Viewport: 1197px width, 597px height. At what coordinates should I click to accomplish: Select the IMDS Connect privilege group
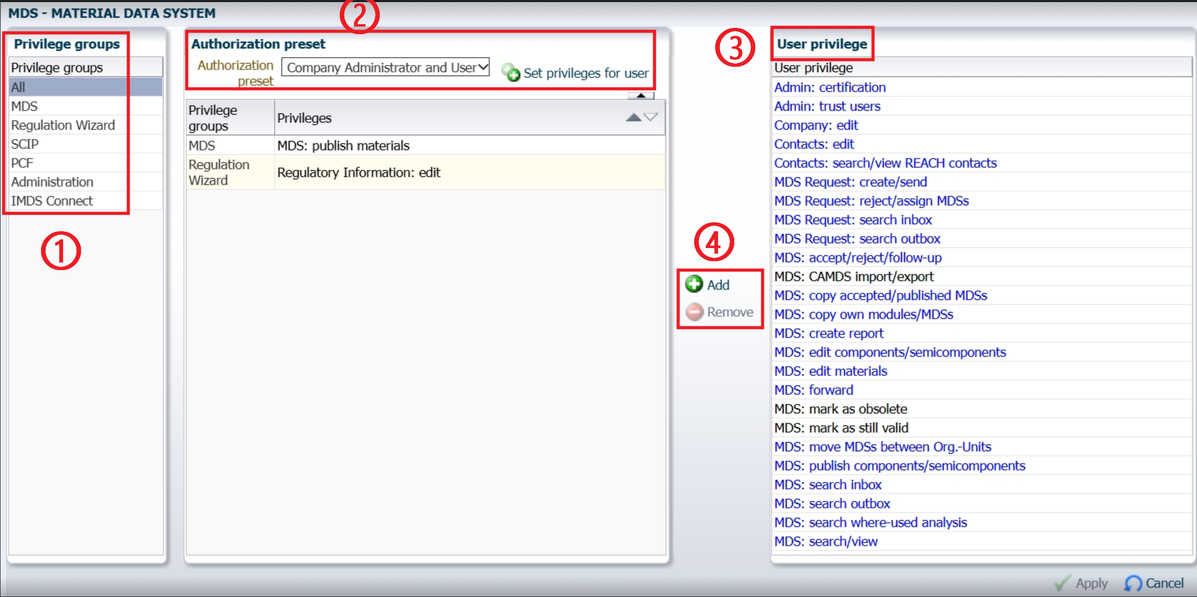click(52, 201)
